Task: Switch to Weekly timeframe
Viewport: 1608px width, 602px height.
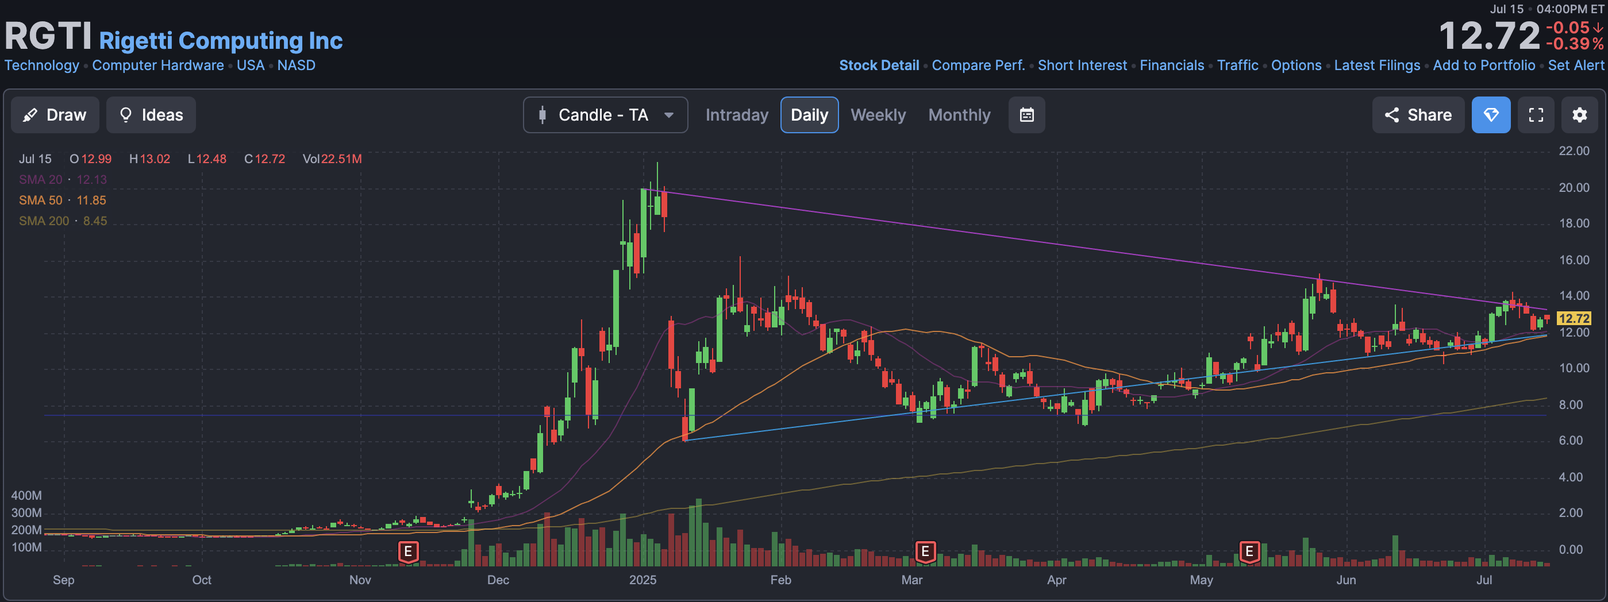Action: click(x=878, y=115)
